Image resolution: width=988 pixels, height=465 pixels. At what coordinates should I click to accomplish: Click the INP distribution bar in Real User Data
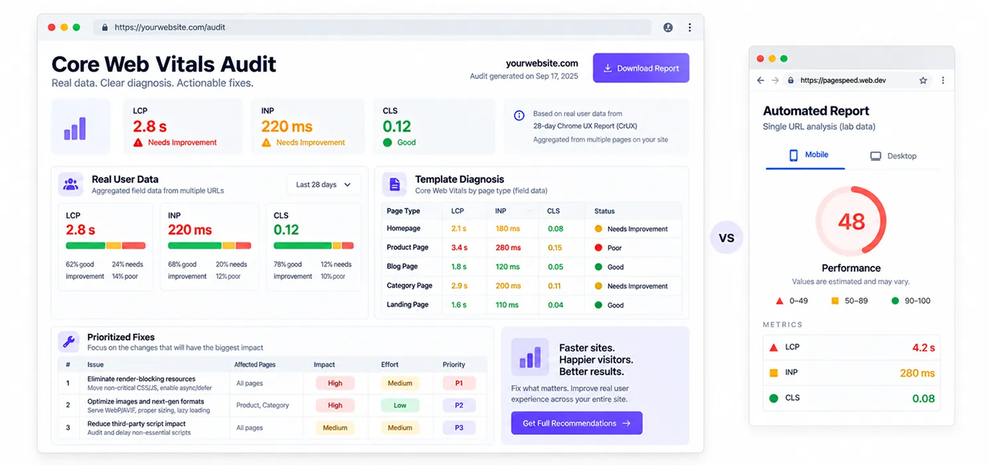(210, 245)
